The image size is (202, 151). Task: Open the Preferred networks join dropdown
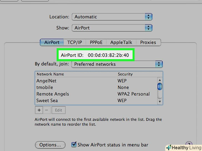click(x=117, y=64)
